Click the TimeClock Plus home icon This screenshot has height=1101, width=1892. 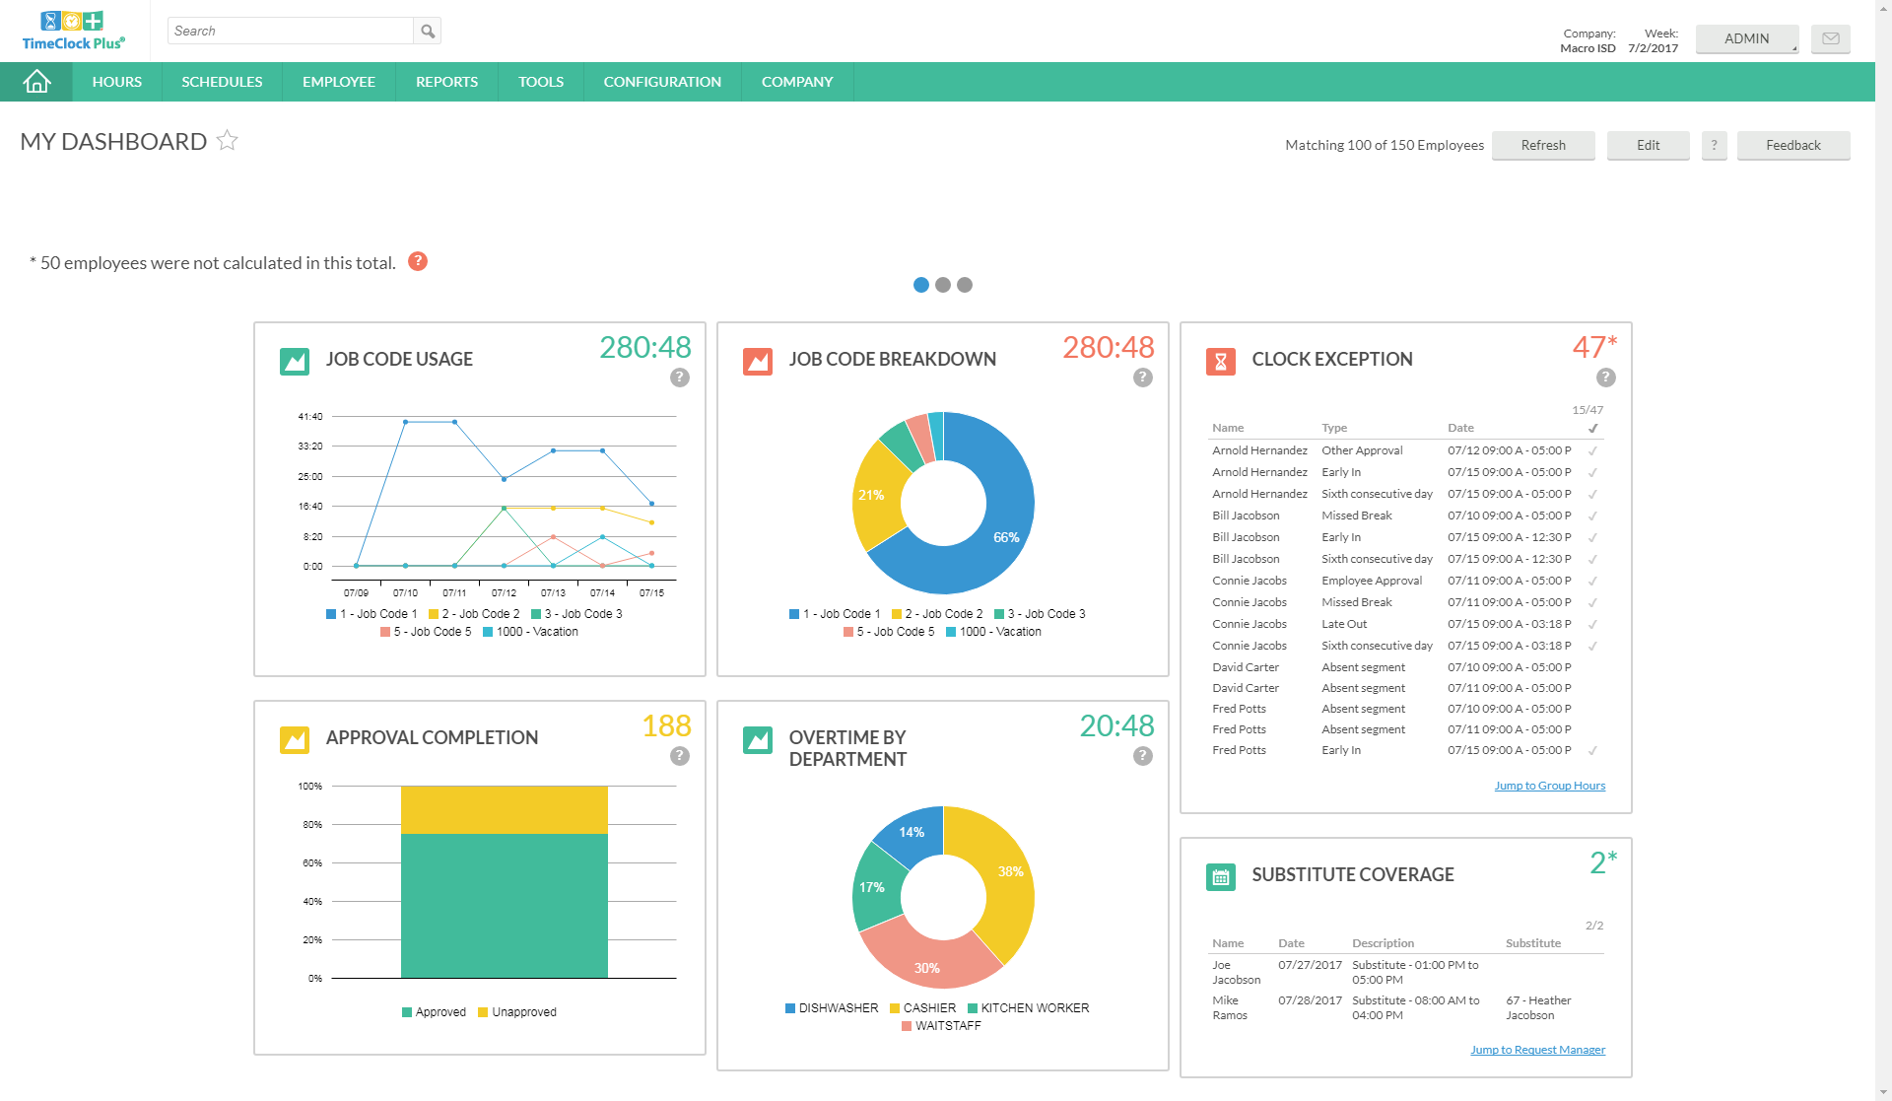click(35, 81)
